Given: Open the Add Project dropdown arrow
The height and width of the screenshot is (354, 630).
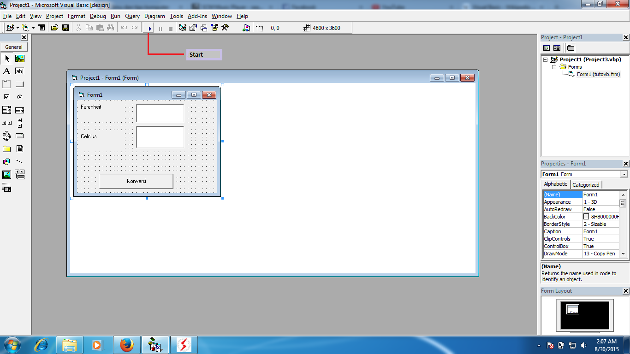Looking at the screenshot, I should point(18,28).
